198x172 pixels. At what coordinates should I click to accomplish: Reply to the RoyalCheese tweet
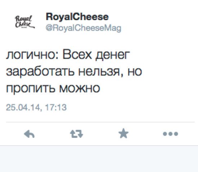29,134
